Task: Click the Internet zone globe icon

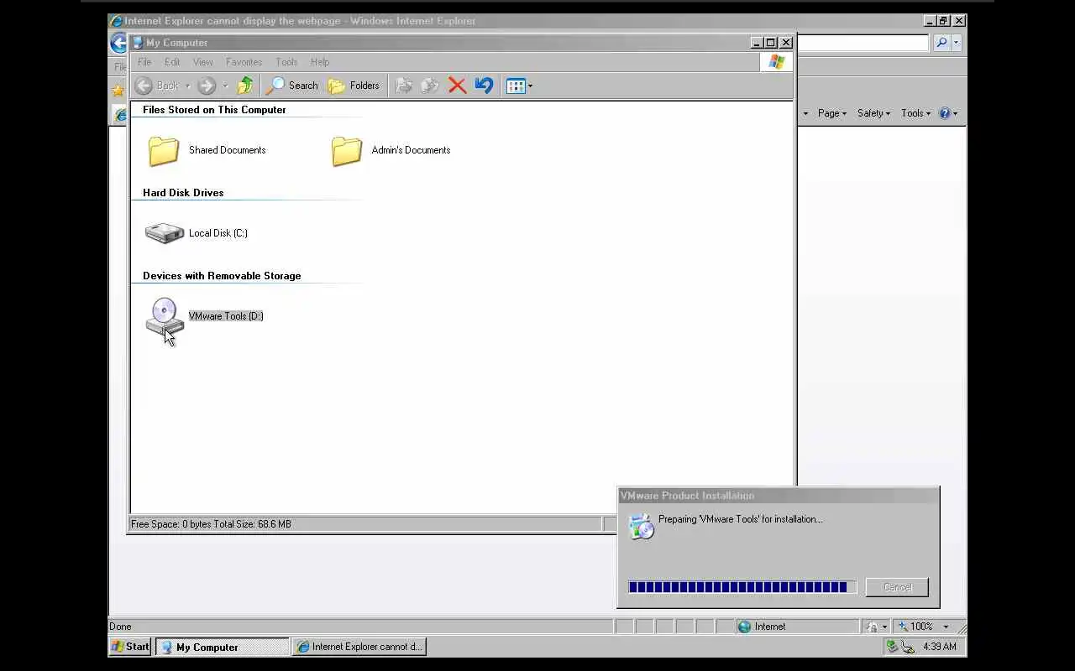Action: coord(744,627)
